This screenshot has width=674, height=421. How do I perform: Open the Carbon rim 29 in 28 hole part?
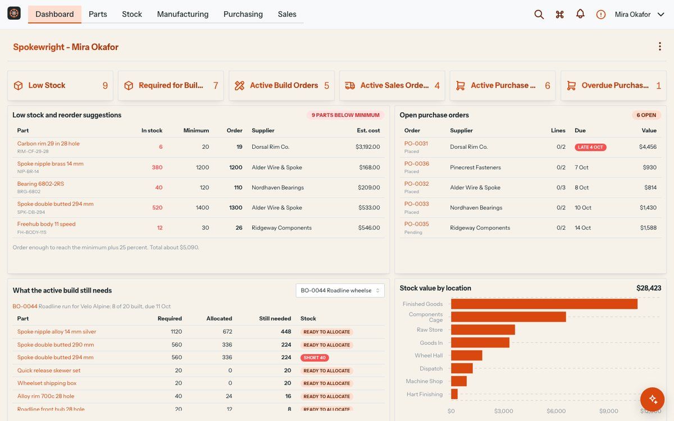tap(48, 144)
